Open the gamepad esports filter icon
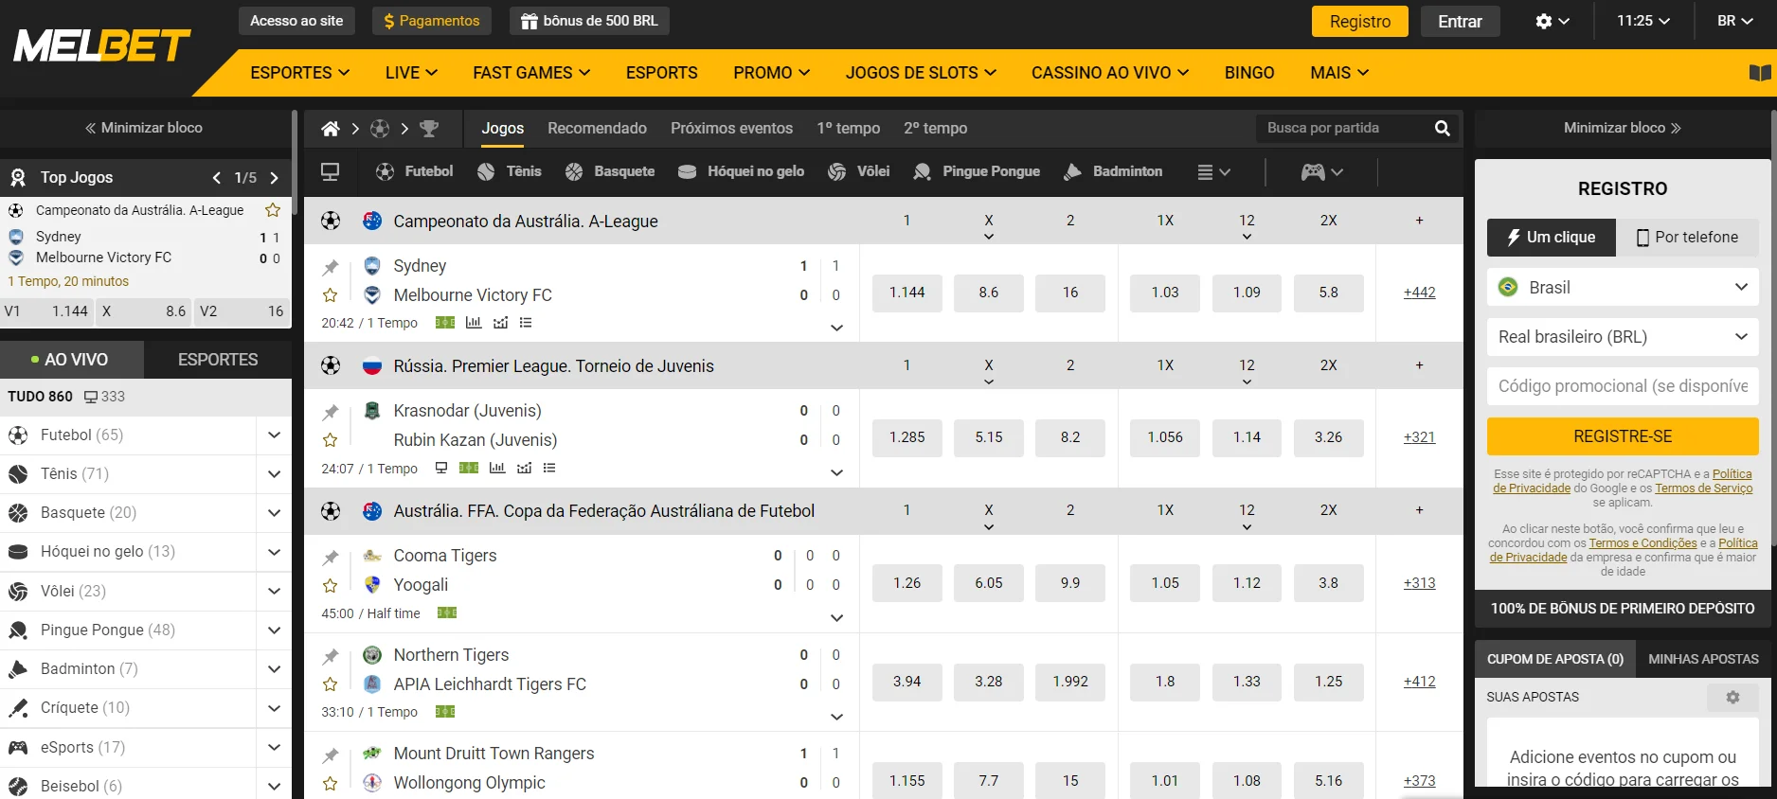 coord(1322,172)
